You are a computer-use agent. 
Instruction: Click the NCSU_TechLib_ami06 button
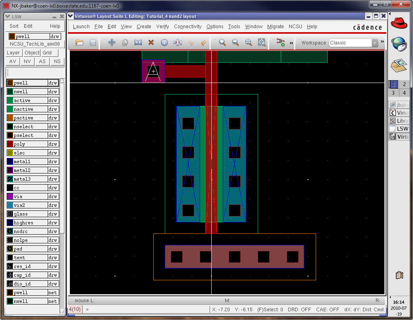pyautogui.click(x=35, y=44)
